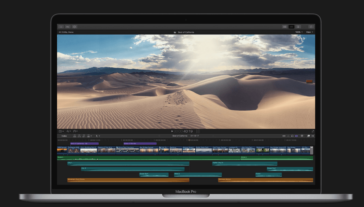The image size is (364, 207).
Task: Select the GGB Sunset clip
Action: [62, 150]
